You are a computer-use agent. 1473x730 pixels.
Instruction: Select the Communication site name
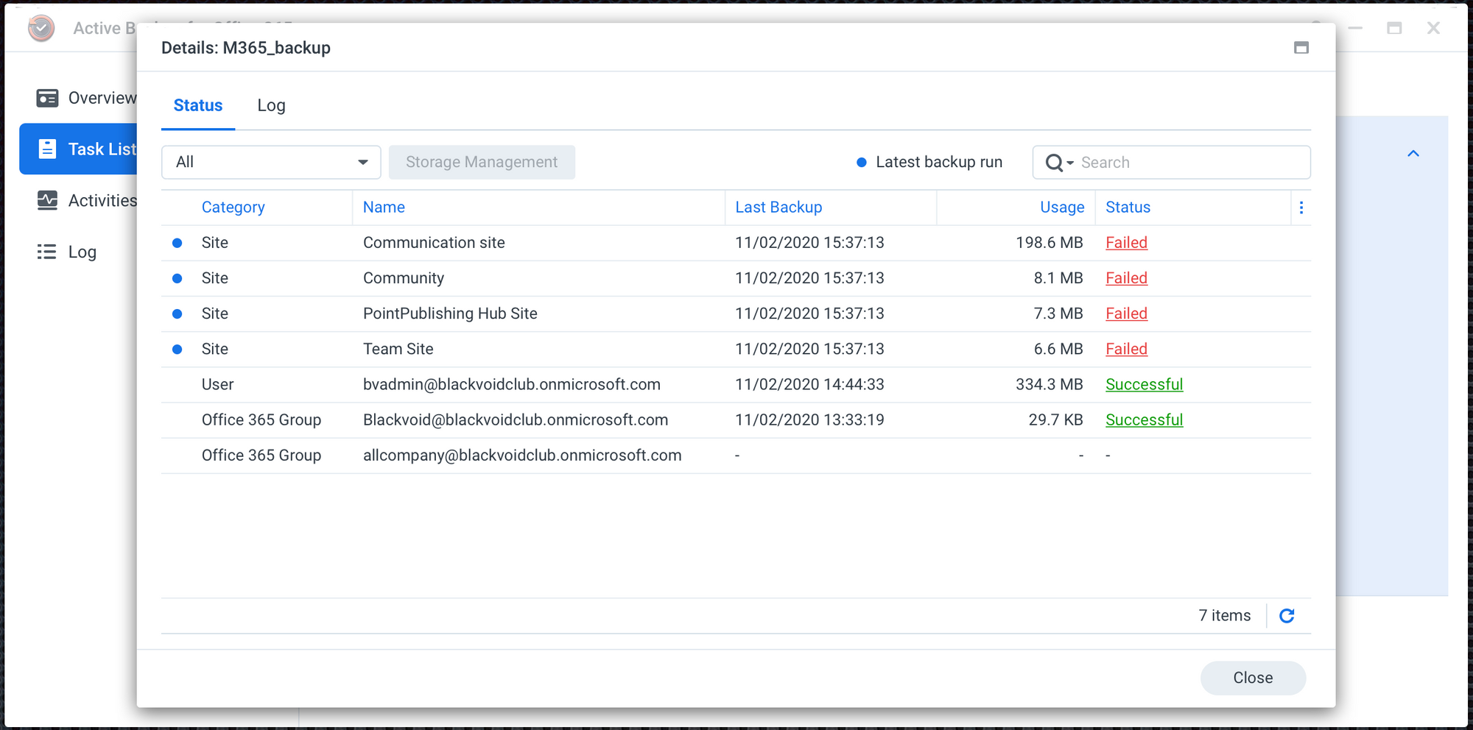pos(434,243)
